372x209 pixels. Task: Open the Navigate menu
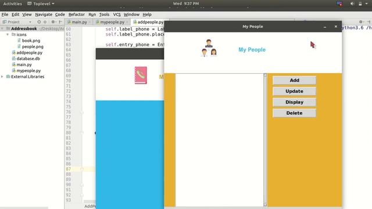pos(44,15)
